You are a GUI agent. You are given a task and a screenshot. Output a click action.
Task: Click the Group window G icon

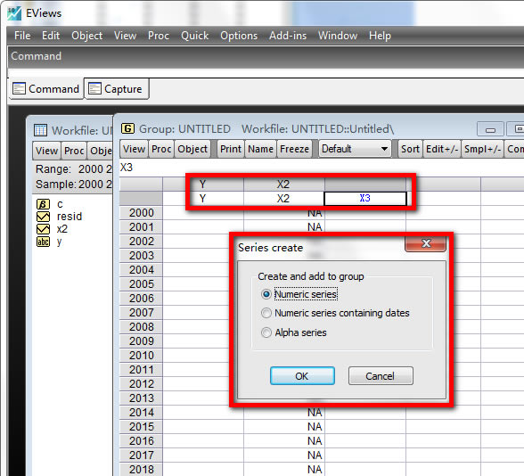tap(127, 128)
